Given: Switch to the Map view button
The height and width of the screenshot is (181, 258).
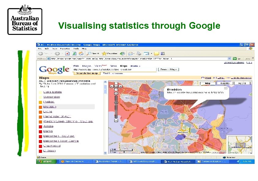Looking at the screenshot, I should click(208, 83).
